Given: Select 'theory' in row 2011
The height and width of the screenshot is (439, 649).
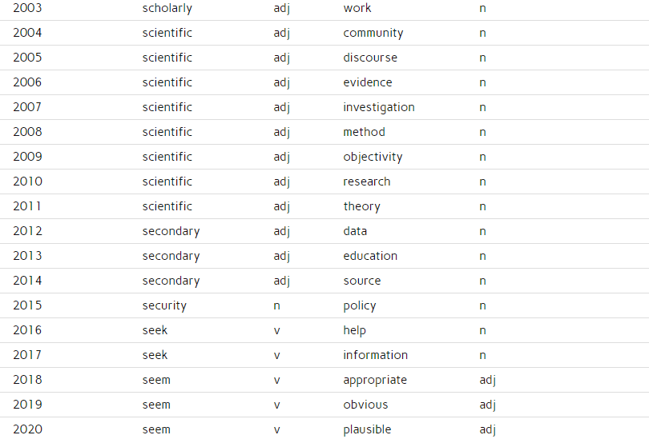Looking at the screenshot, I should tap(361, 207).
